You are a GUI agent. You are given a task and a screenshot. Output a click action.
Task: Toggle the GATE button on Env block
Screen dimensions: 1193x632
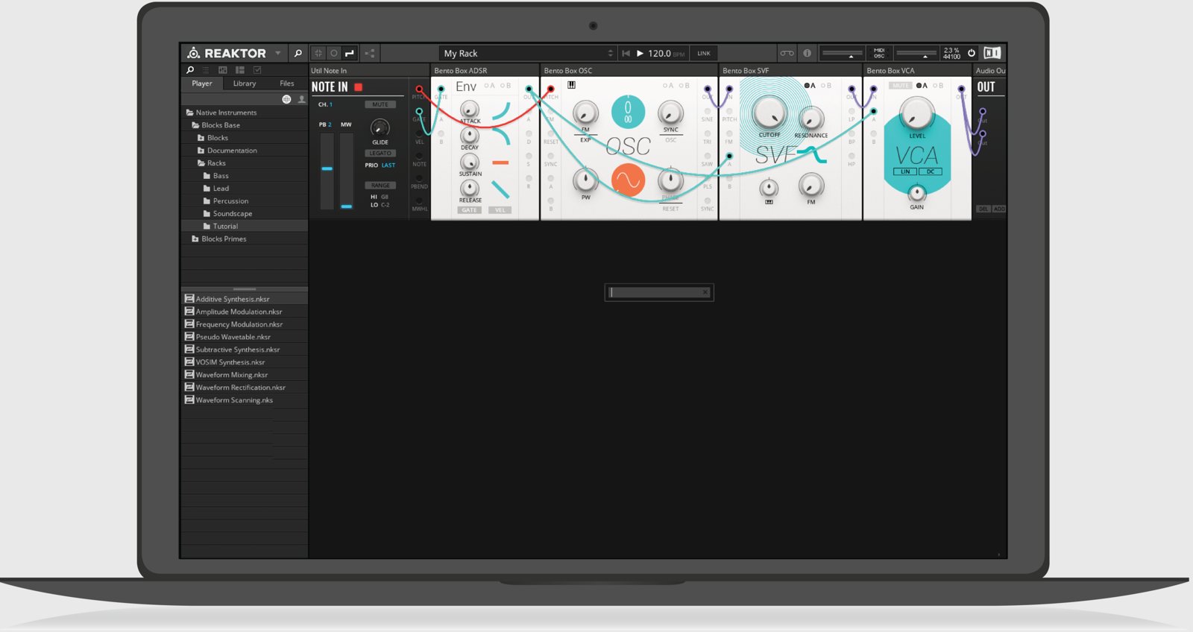click(x=469, y=210)
